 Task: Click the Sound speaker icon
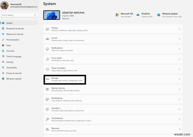[x=47, y=39]
